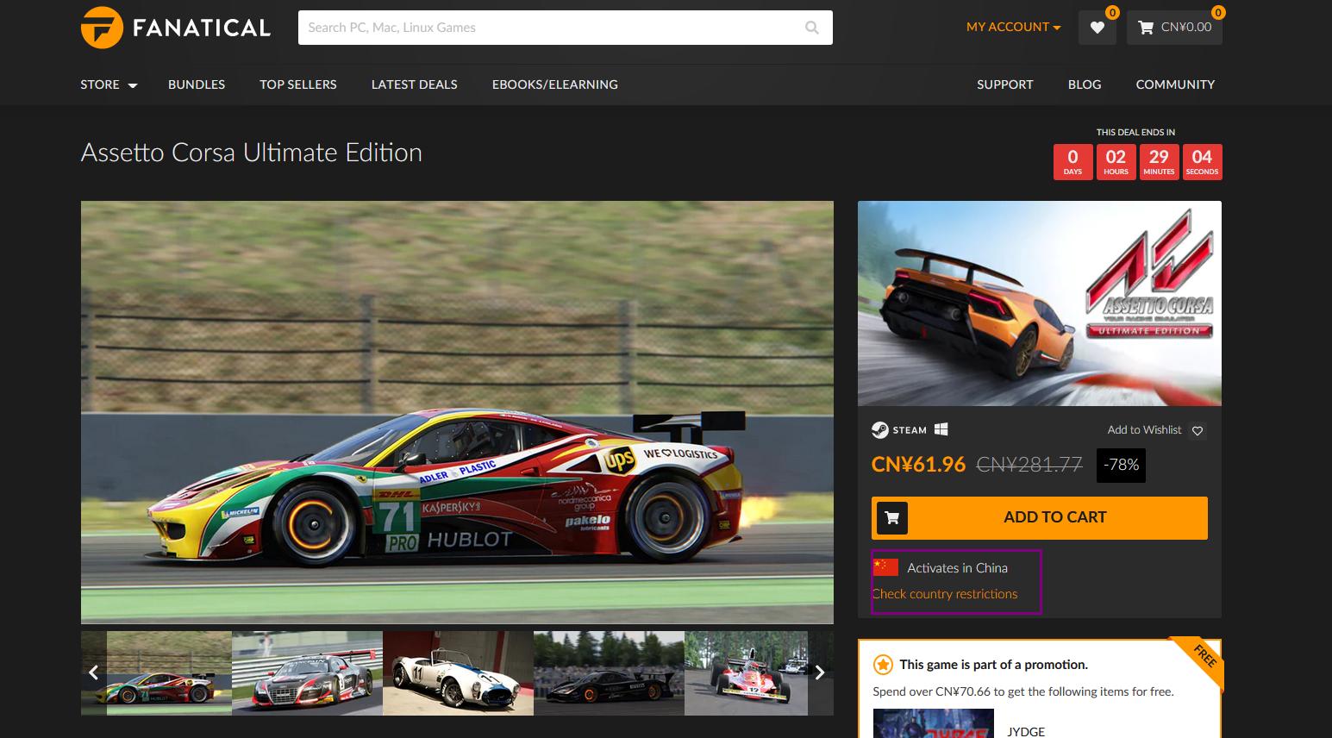The image size is (1332, 738).
Task: Click the search magnifier icon
Action: click(811, 28)
